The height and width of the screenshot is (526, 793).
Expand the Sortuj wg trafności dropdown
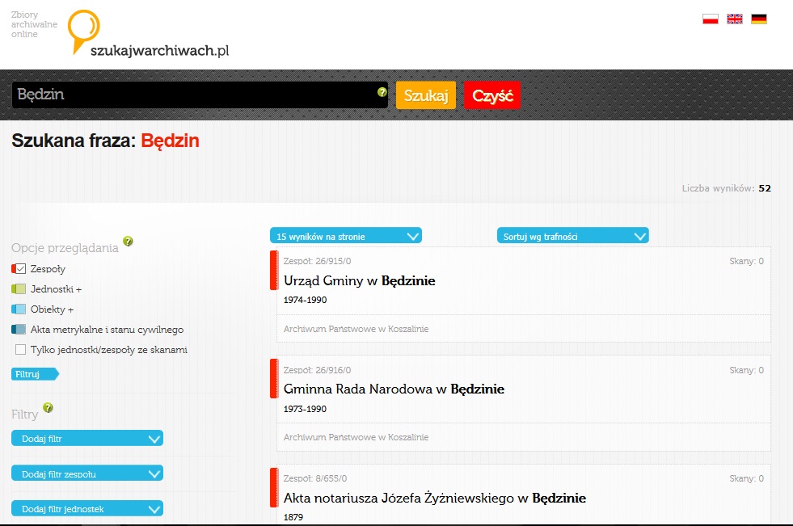pyautogui.click(x=572, y=236)
